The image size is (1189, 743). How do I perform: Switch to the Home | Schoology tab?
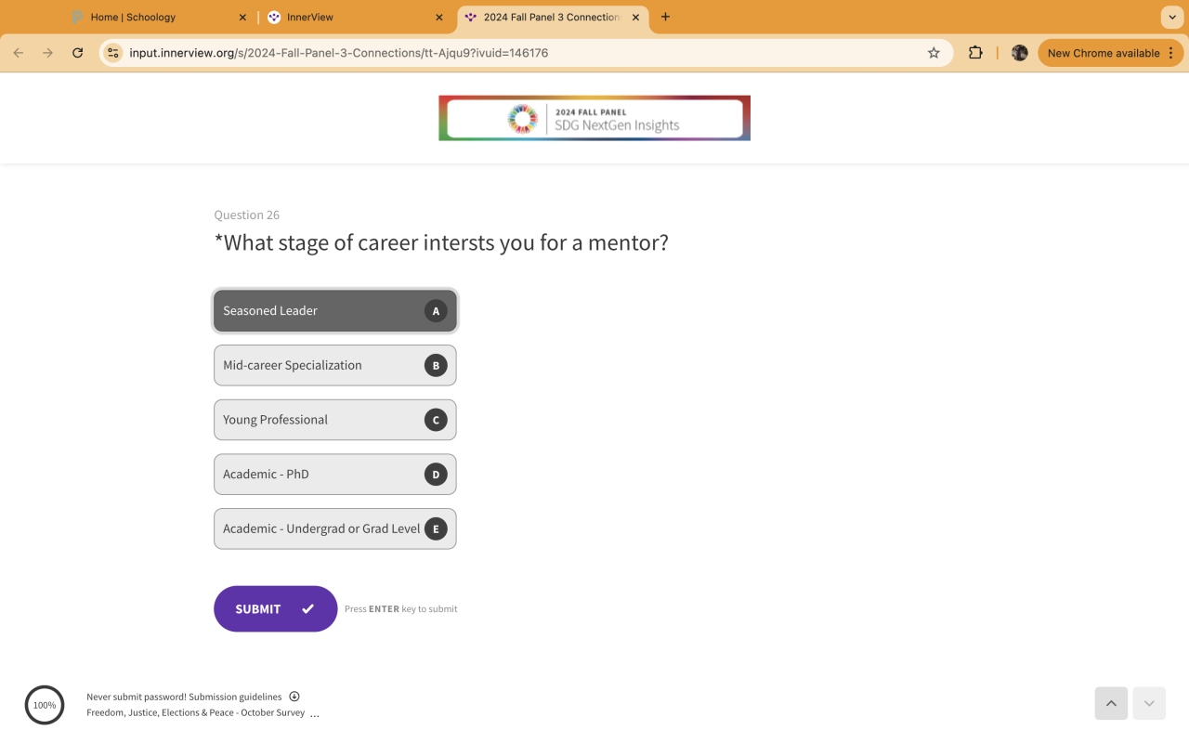point(133,17)
